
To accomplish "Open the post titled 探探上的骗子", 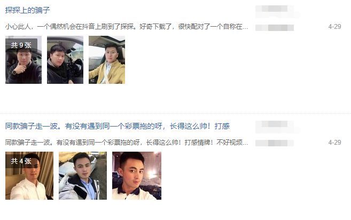I will pyautogui.click(x=28, y=10).
